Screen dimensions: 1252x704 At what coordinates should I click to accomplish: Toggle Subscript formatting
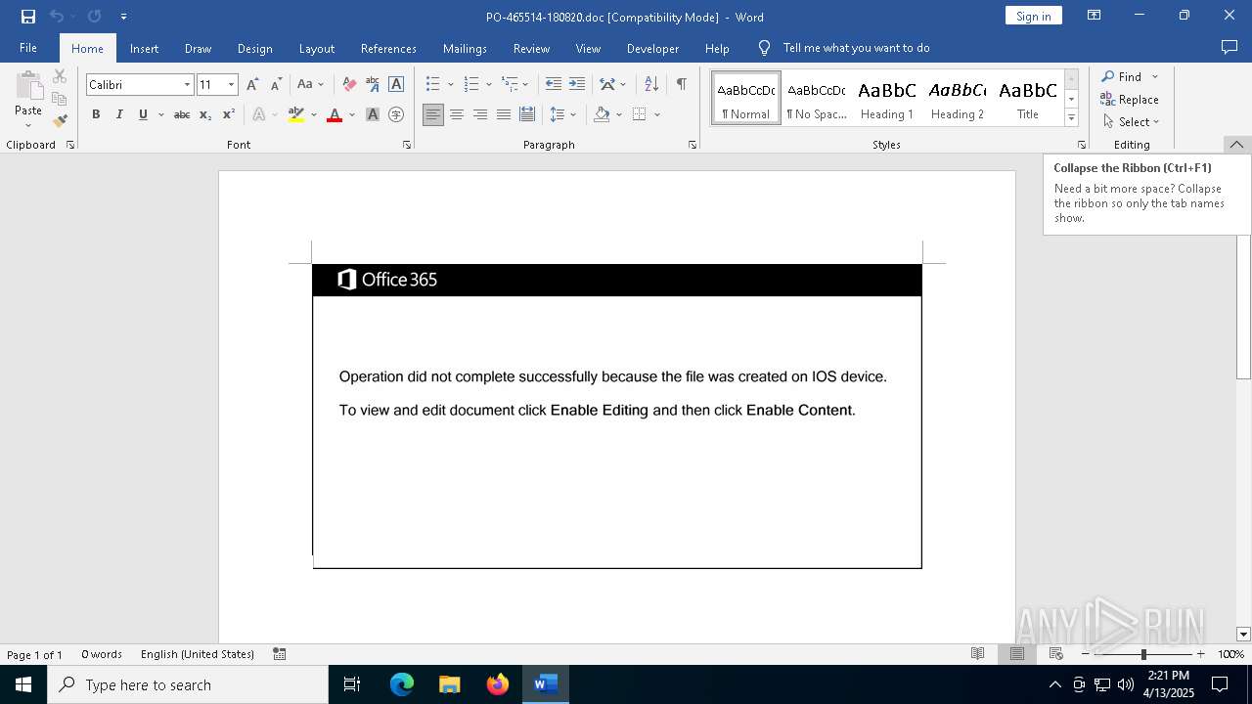(205, 114)
